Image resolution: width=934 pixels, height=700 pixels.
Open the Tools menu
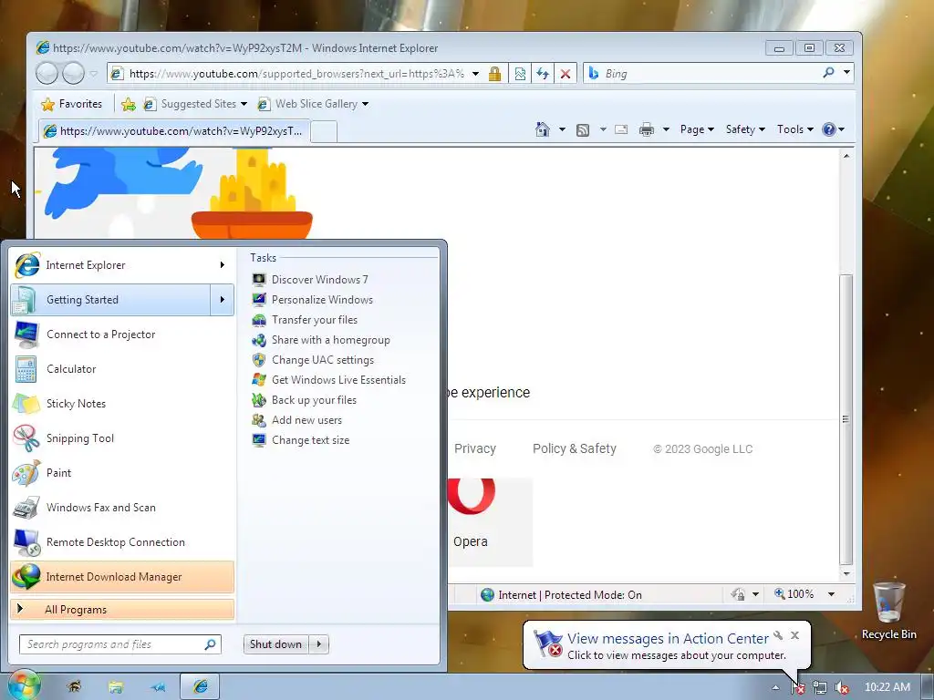point(794,129)
